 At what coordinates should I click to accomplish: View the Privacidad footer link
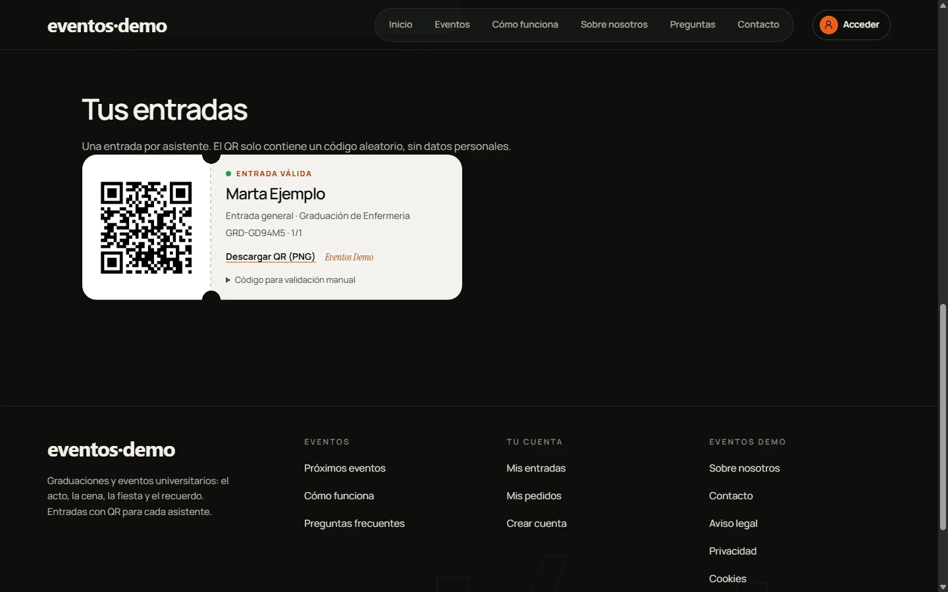733,551
